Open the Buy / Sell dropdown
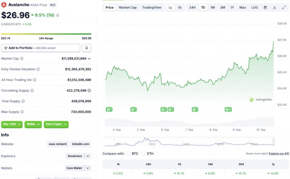This screenshot has height=179, width=290. [x=12, y=124]
